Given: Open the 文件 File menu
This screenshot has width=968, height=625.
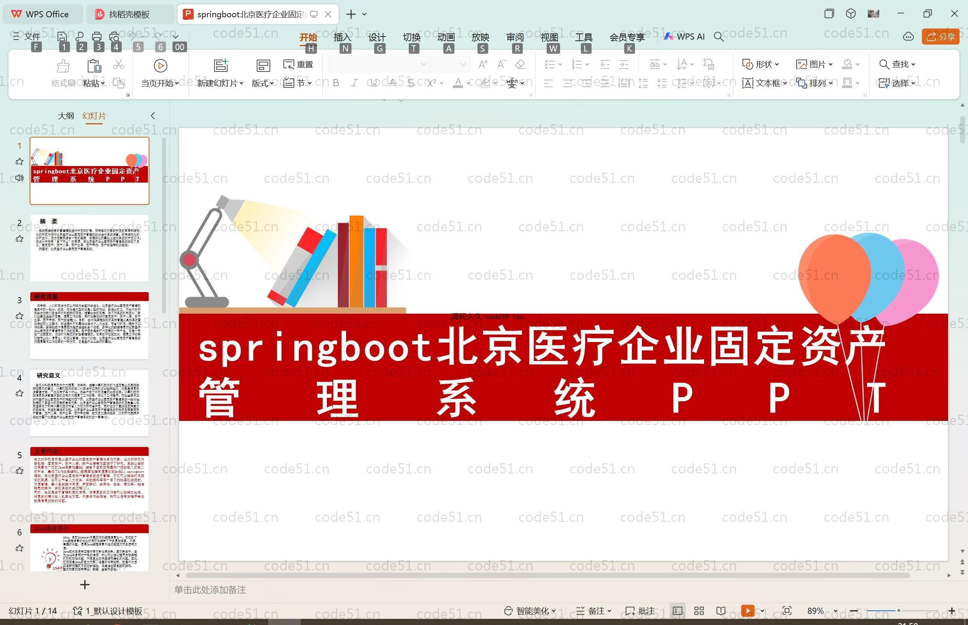Looking at the screenshot, I should pyautogui.click(x=27, y=37).
